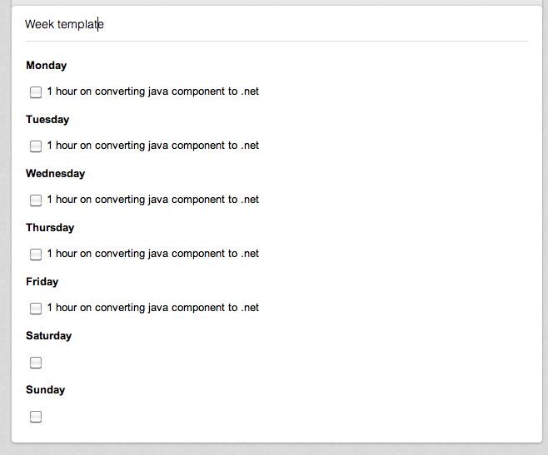Mark Thursday's converting task as done
548x455 pixels.
[x=36, y=255]
